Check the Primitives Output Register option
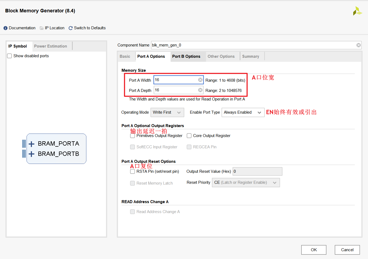368x259 pixels. (x=133, y=136)
